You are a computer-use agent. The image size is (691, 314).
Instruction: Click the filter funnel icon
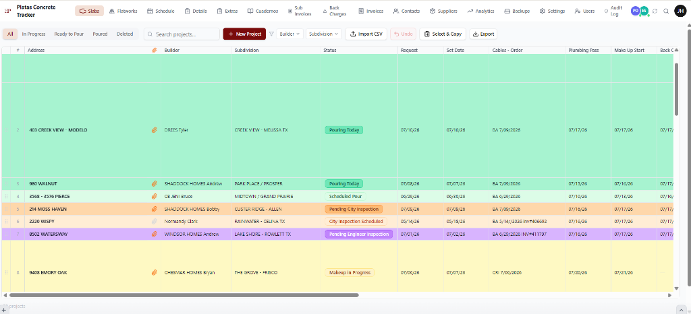pyautogui.click(x=271, y=34)
